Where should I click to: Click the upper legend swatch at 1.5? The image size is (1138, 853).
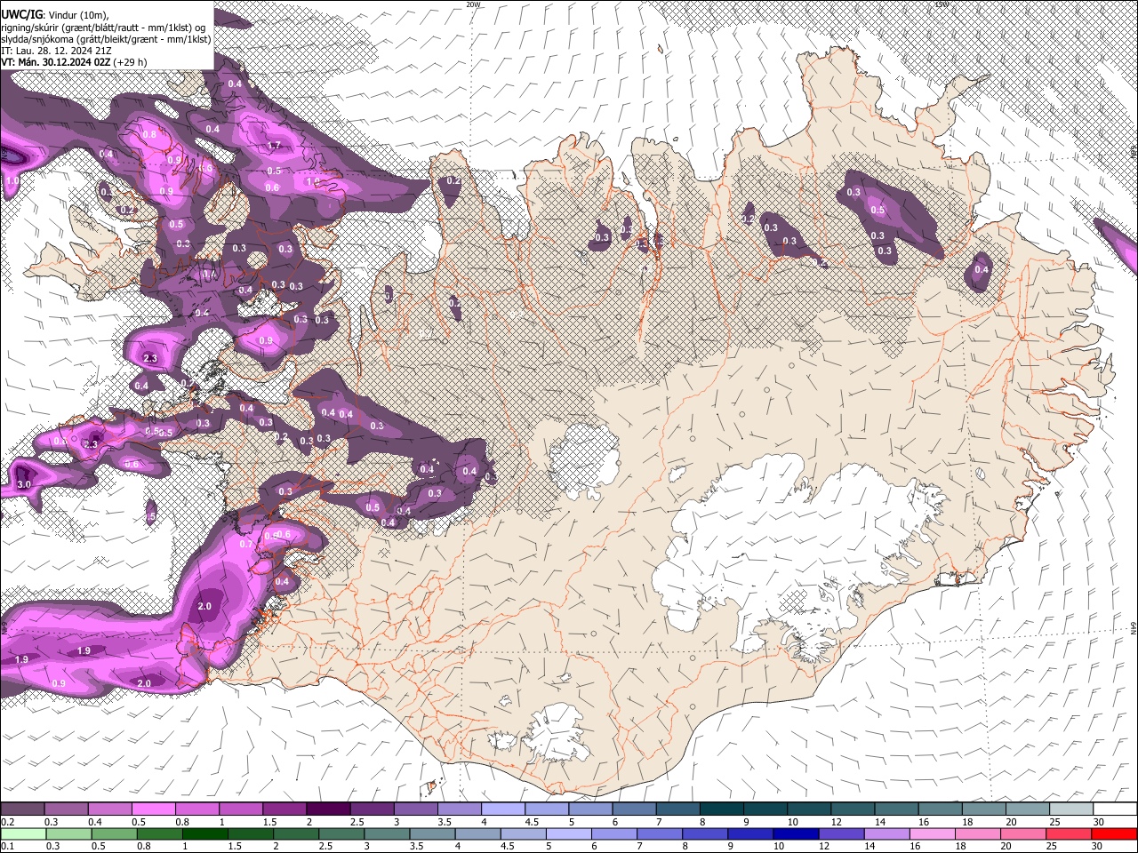[284, 809]
